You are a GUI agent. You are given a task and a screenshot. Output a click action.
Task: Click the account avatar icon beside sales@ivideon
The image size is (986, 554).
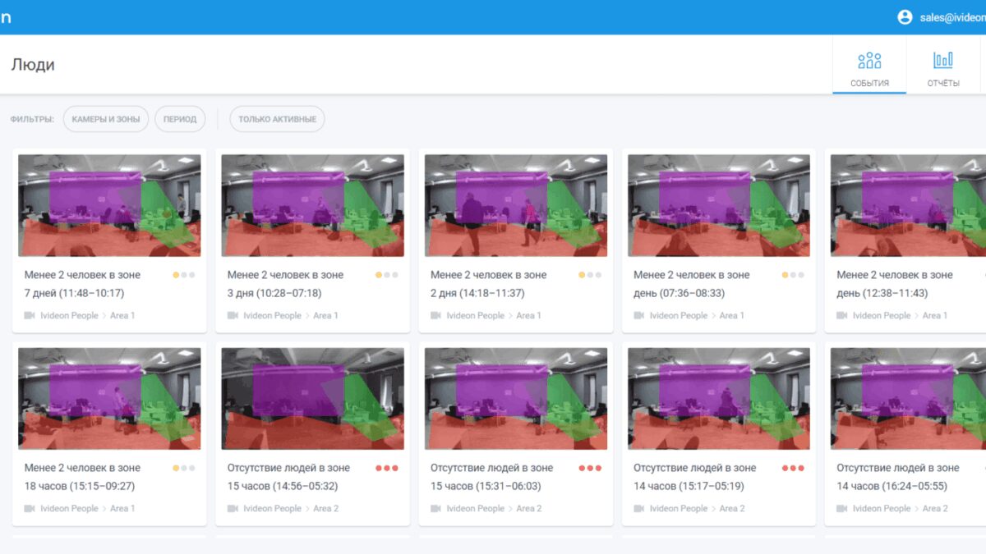click(905, 17)
